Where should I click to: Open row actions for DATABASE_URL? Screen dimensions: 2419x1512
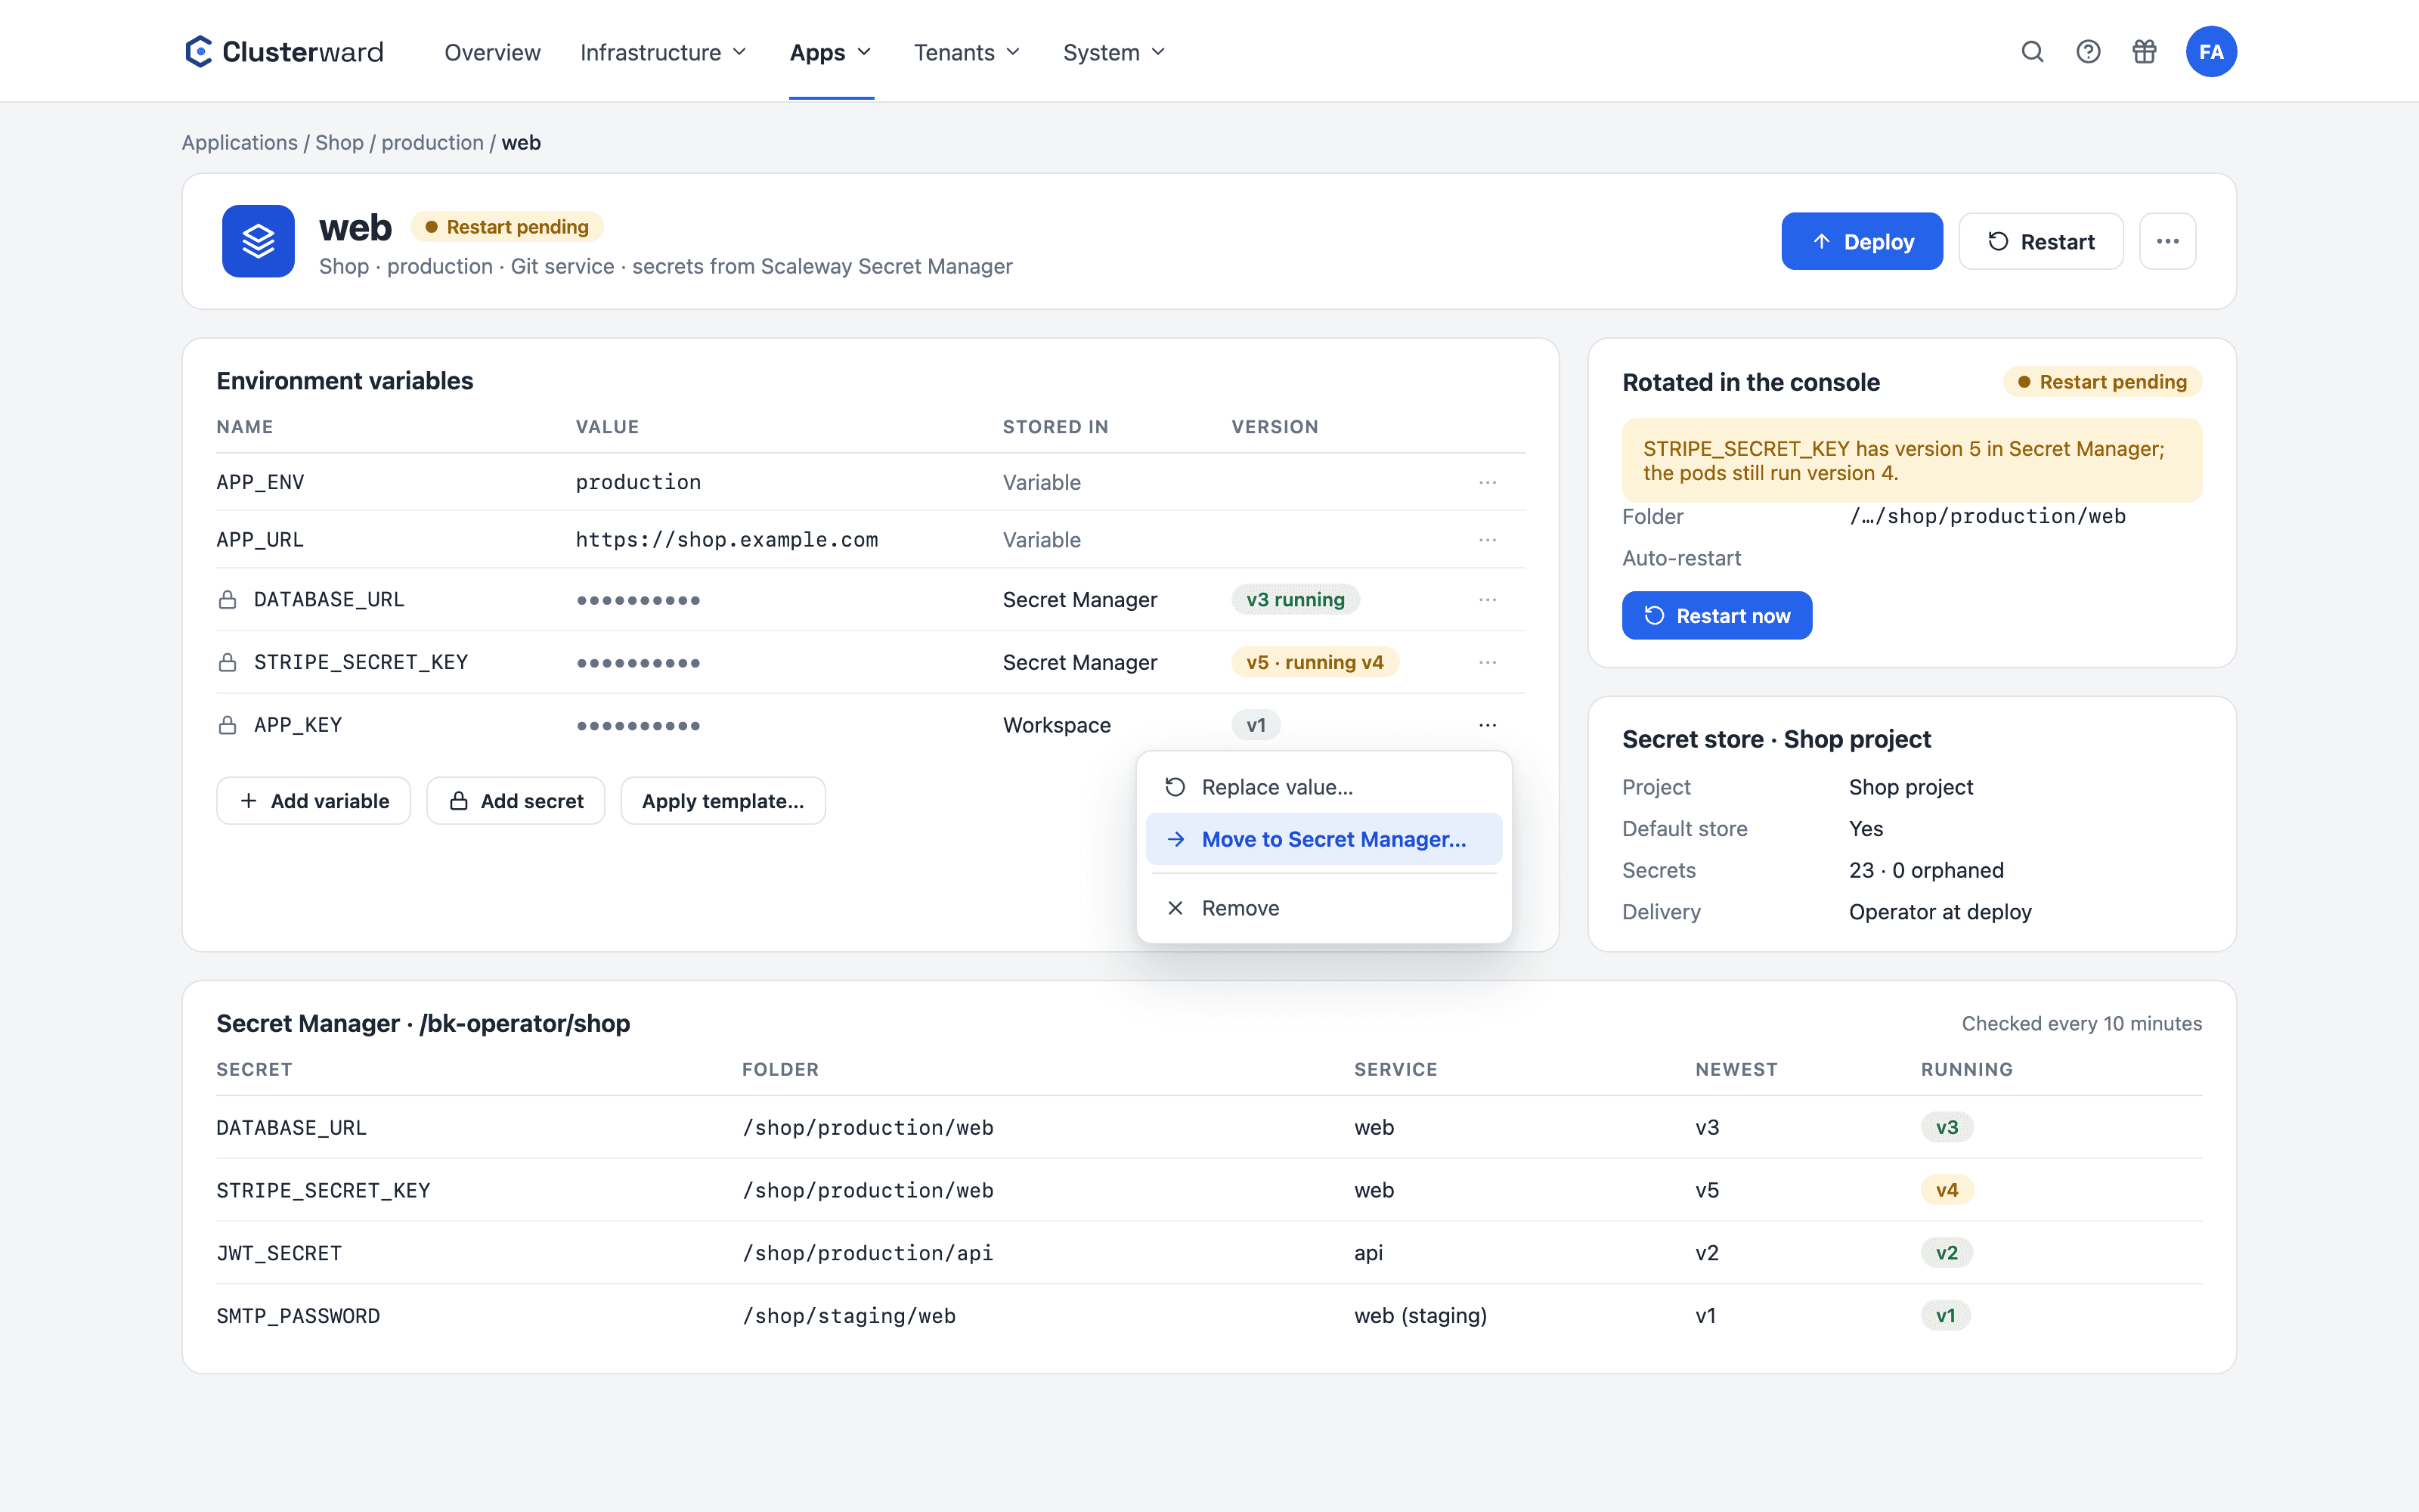click(x=1488, y=599)
